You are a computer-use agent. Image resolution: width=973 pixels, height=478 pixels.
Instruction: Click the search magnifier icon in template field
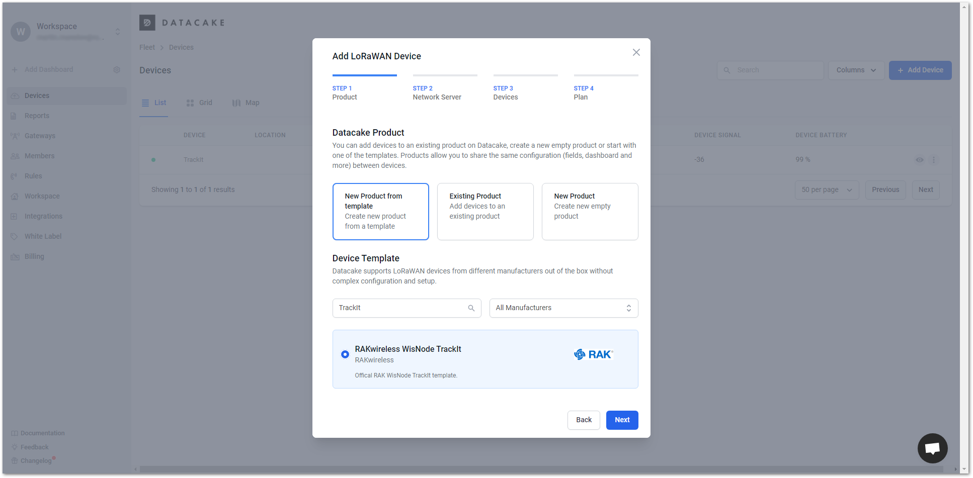point(471,308)
